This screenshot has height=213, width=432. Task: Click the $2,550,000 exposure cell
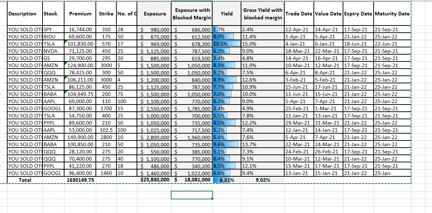point(155,108)
